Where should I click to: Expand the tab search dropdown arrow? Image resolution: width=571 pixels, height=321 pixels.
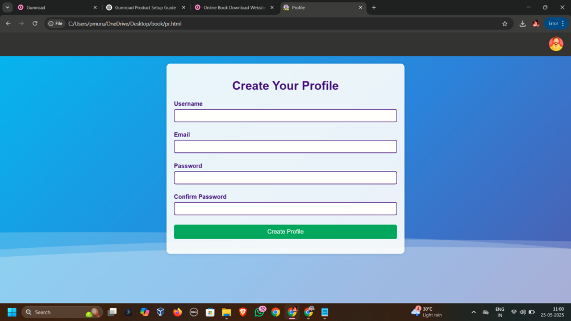tap(7, 7)
